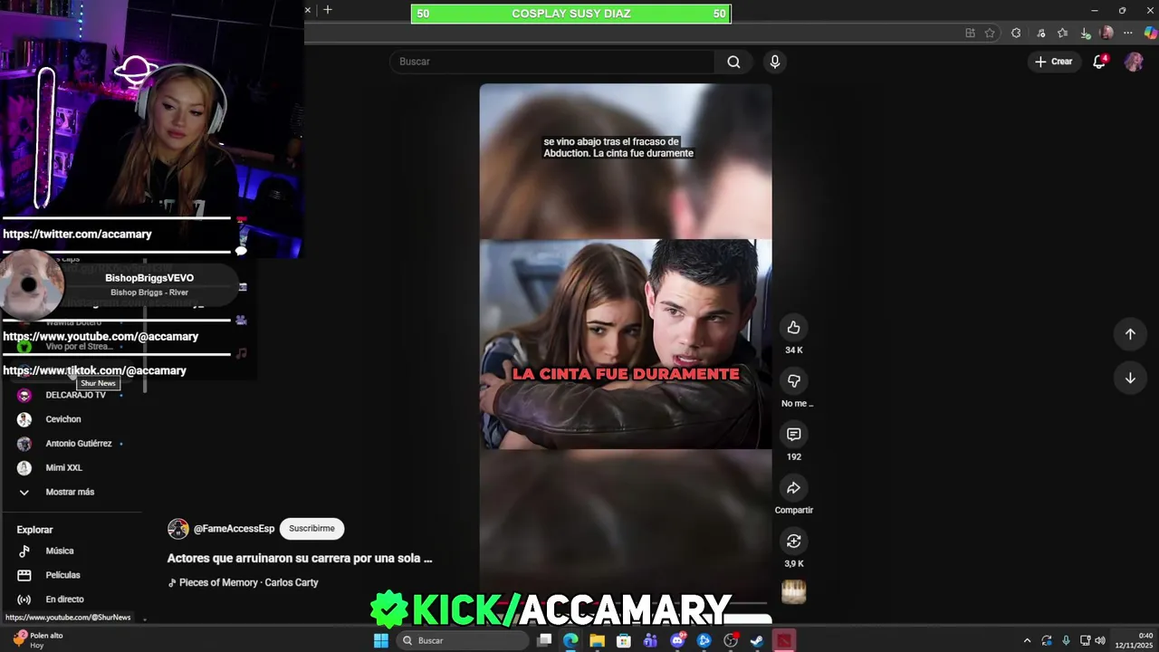
Task: Go to the next Short with down arrow
Action: click(1130, 379)
